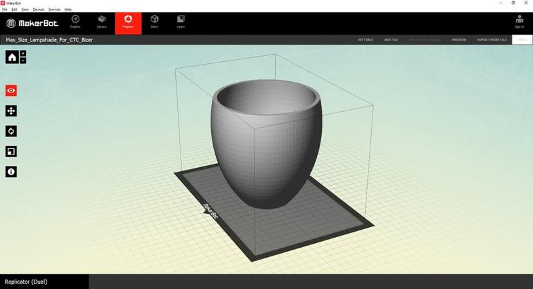533x289 pixels.
Task: Minimize the MakerBot window
Action: tap(501, 3)
